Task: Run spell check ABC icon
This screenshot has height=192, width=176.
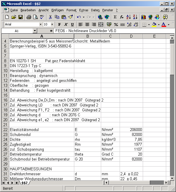Action: 42,17
